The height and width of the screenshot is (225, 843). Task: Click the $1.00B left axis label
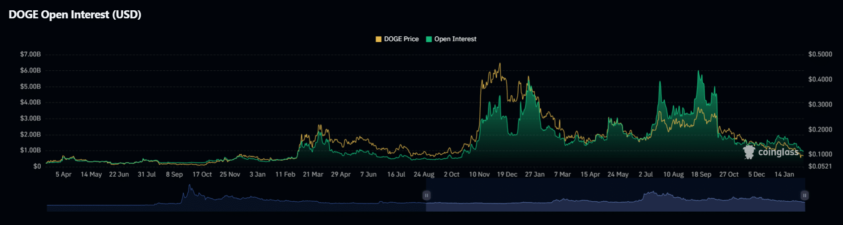[x=30, y=150]
